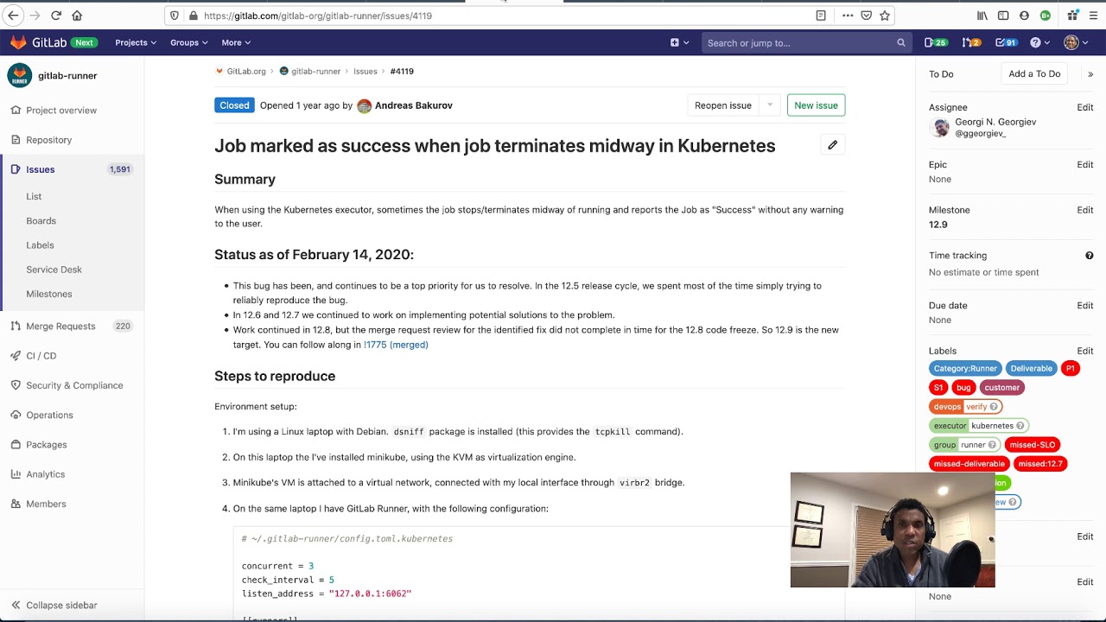Open the new item plus dropdown
Image resolution: width=1106 pixels, height=622 pixels.
pyautogui.click(x=680, y=42)
